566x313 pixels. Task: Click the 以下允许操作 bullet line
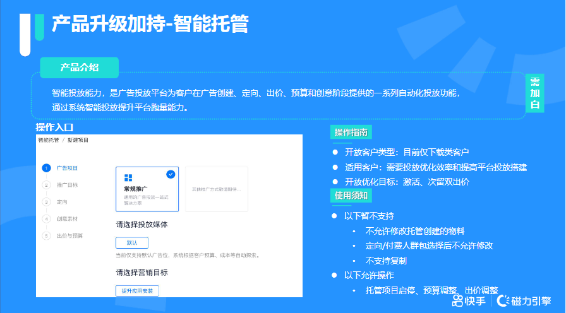click(363, 276)
